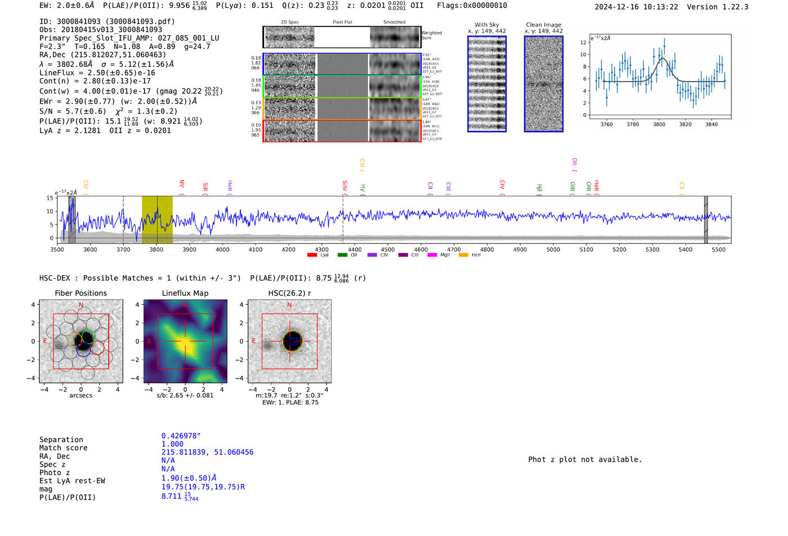Click the red crosshair center in Lineflux Map
788x536 pixels.
tap(185, 341)
